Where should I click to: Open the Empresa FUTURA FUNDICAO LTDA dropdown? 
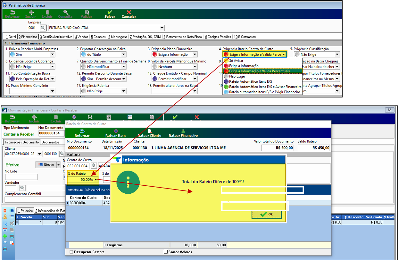pyautogui.click(x=162, y=28)
